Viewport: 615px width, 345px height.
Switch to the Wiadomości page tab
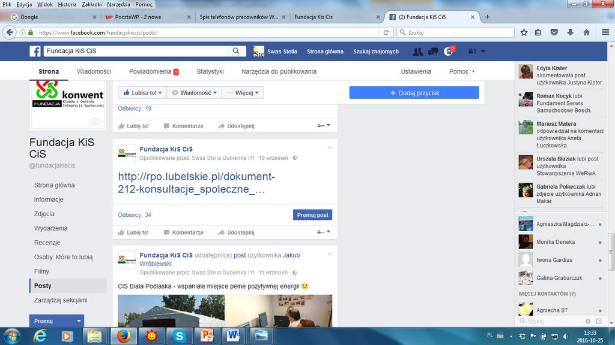(x=94, y=72)
